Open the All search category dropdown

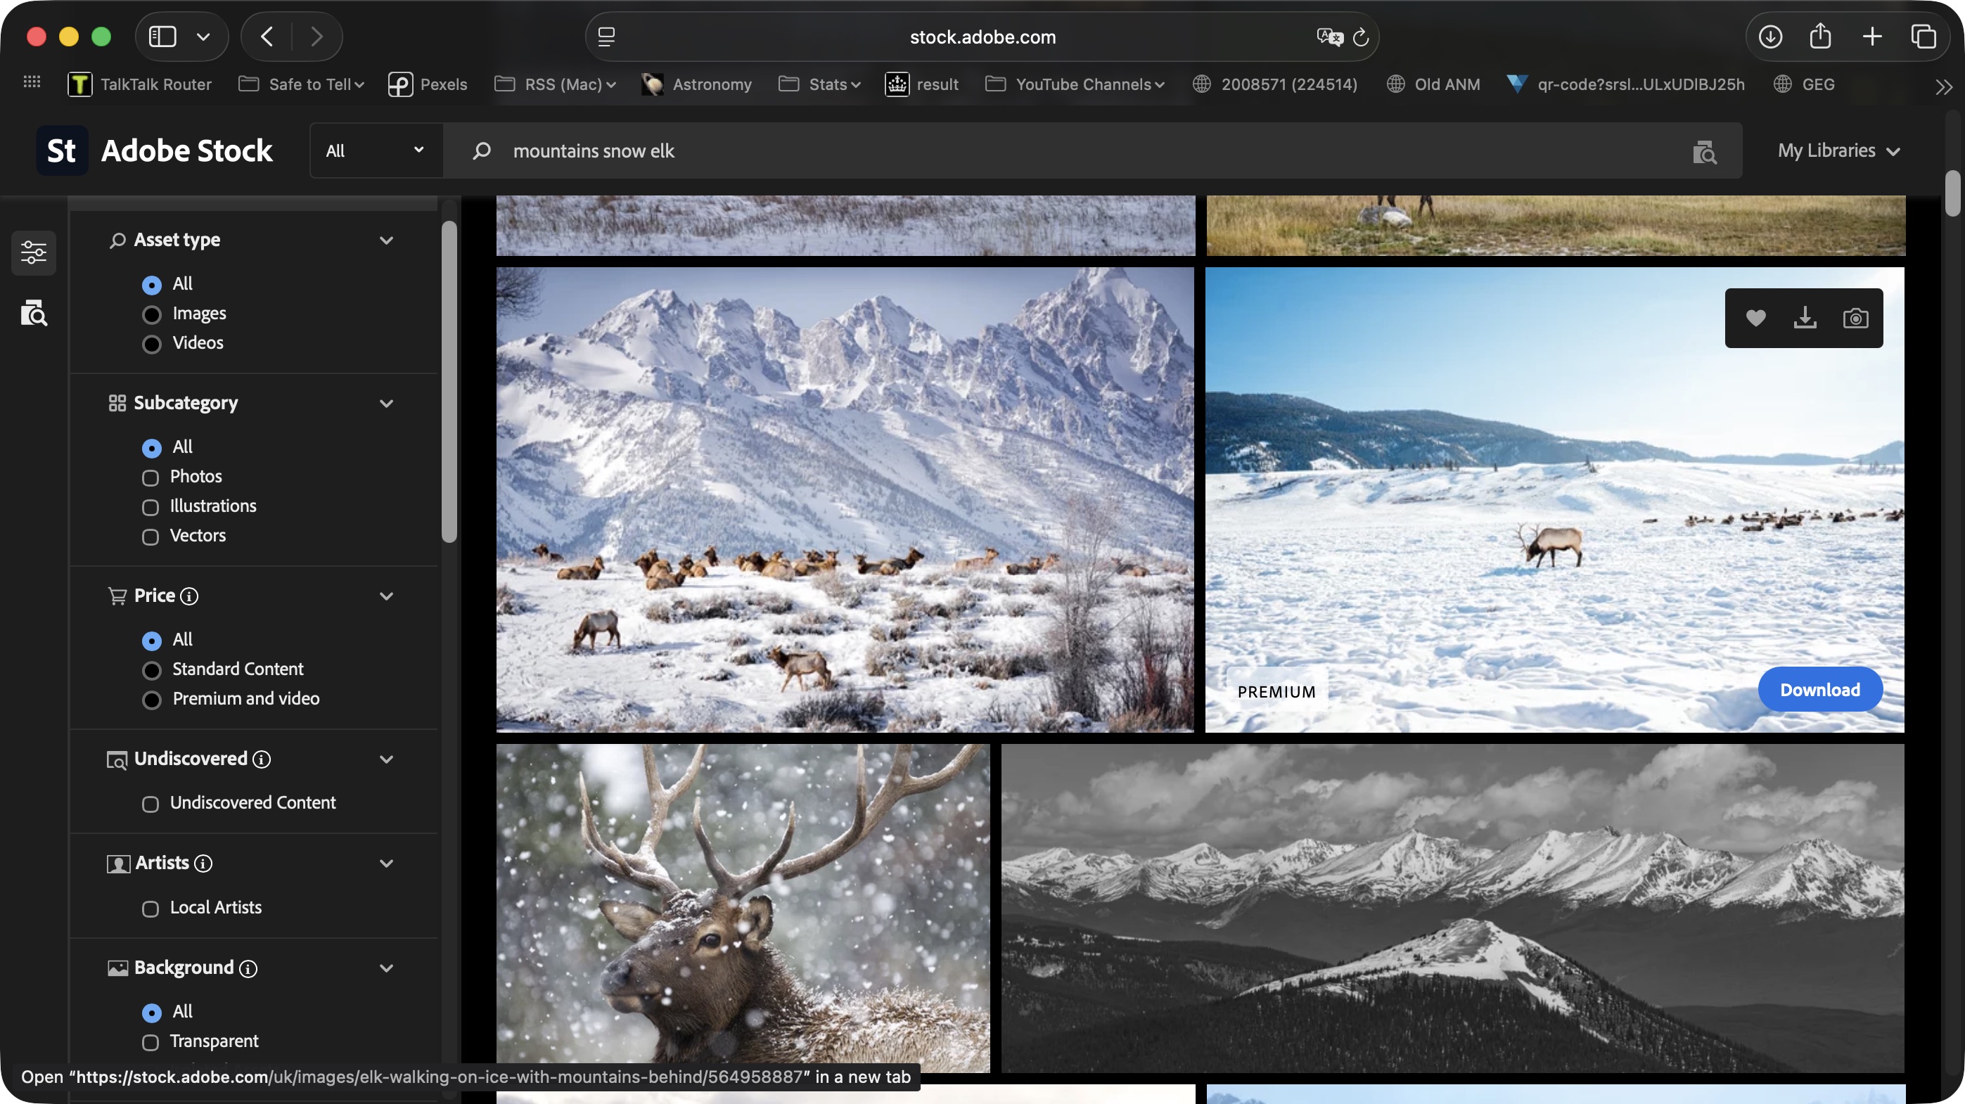tap(376, 151)
